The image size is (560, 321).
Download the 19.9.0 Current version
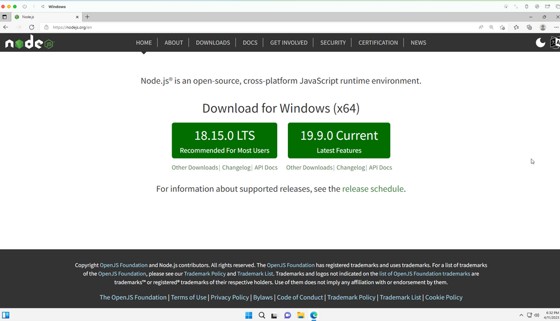pyautogui.click(x=339, y=141)
